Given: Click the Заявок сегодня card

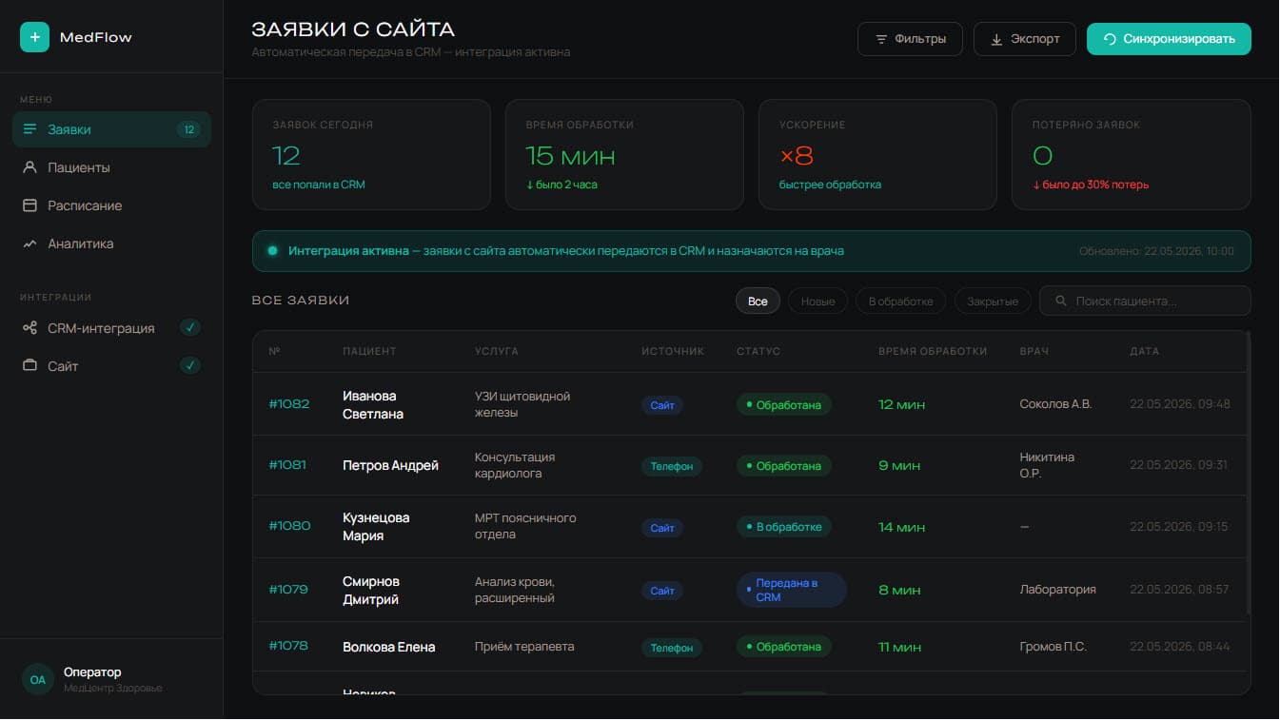Looking at the screenshot, I should pos(371,154).
